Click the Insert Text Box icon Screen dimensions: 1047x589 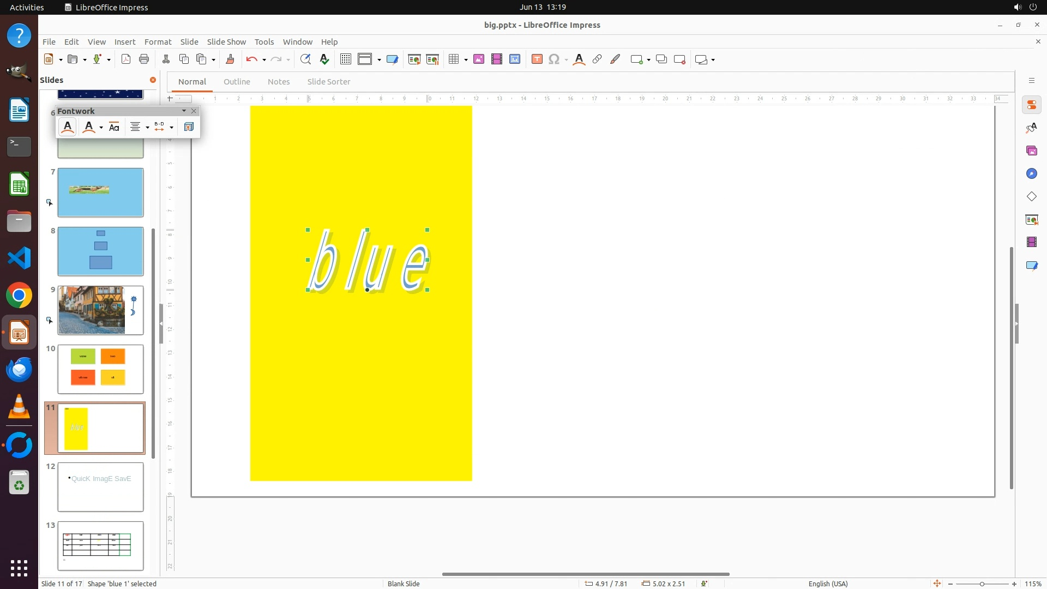coord(537,59)
